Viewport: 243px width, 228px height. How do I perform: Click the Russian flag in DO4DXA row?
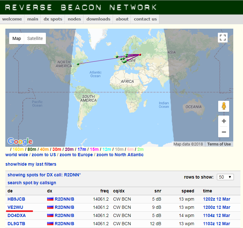(x=50, y=215)
